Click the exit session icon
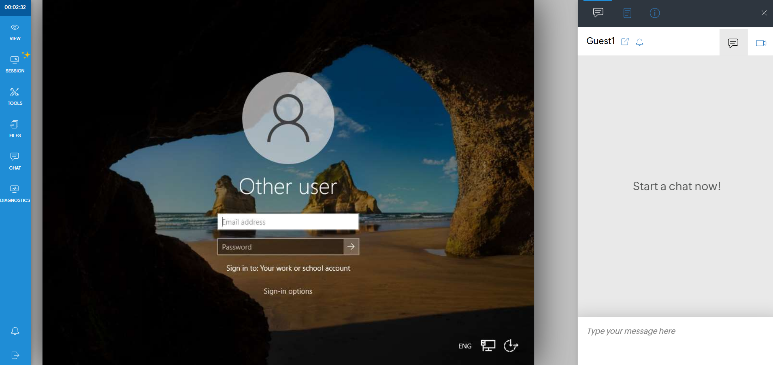 (15, 355)
